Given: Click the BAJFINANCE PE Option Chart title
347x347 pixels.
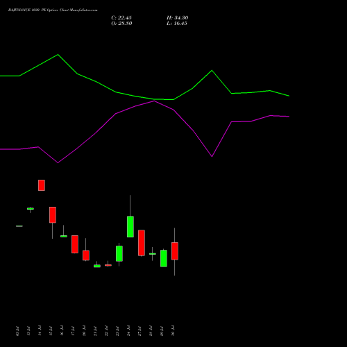Looking at the screenshot, I should [x=53, y=10].
